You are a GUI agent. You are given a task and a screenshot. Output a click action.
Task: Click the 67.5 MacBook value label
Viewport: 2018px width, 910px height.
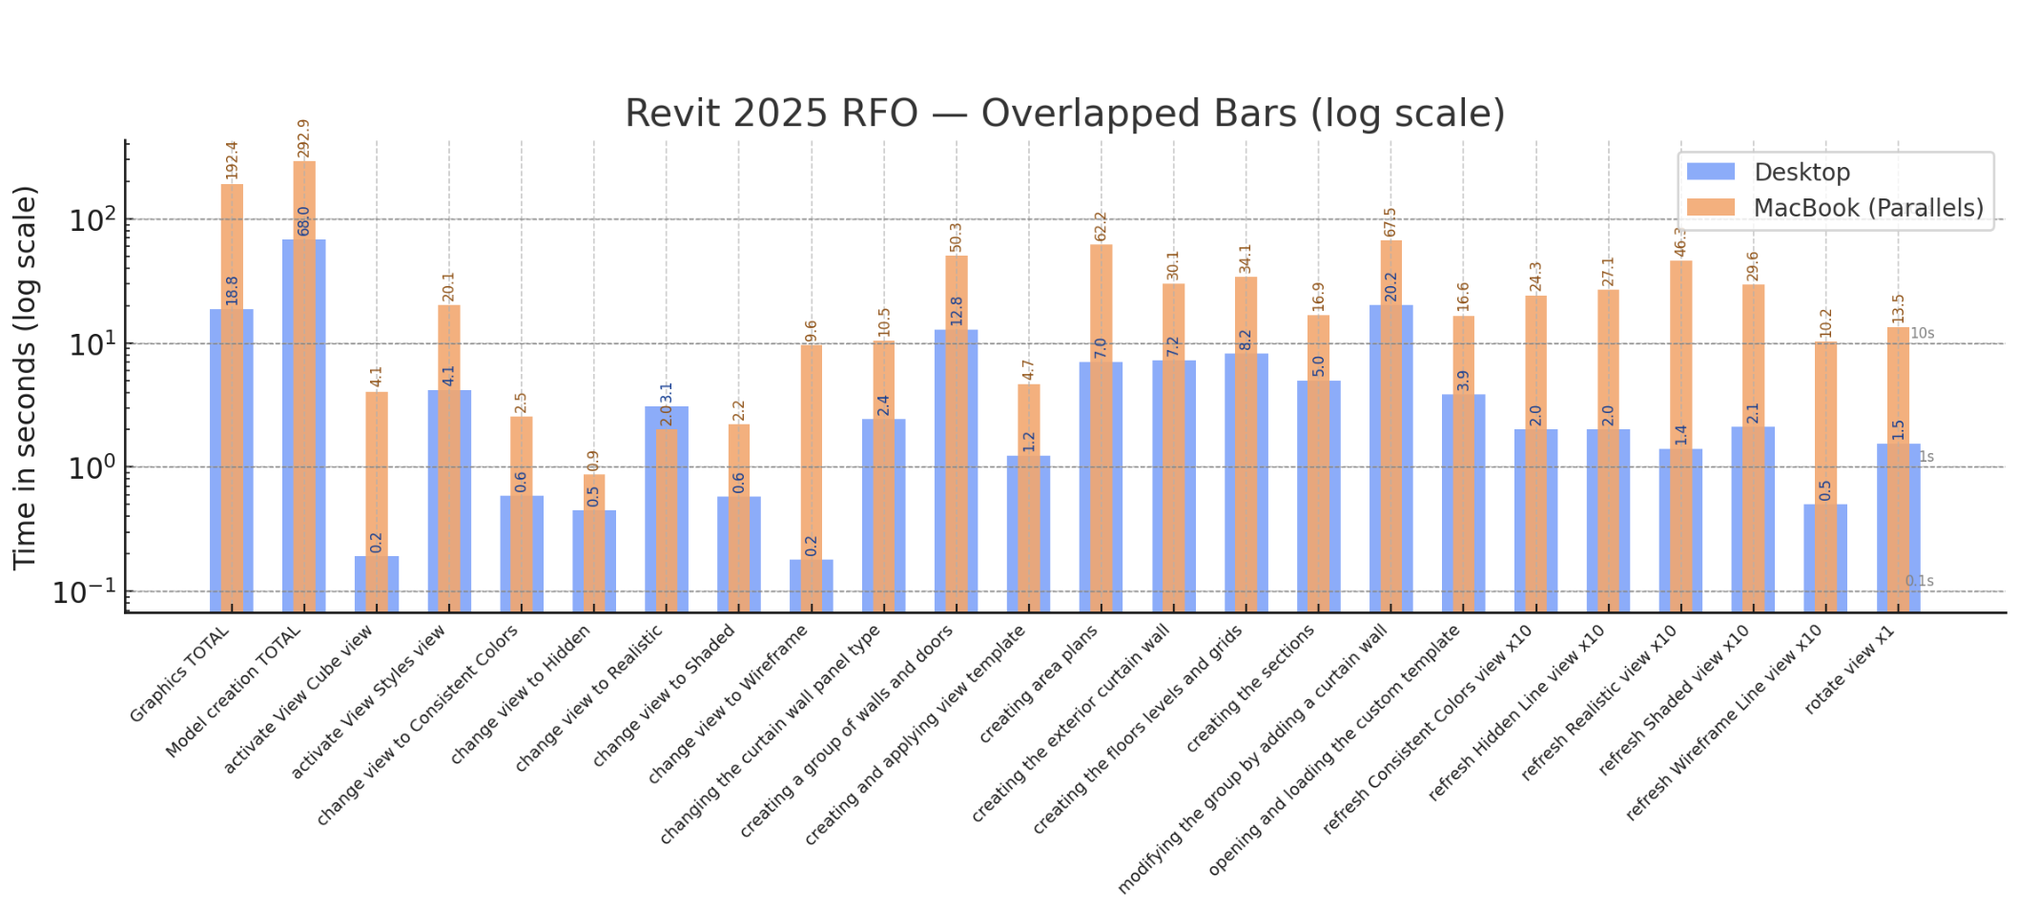point(1391,222)
